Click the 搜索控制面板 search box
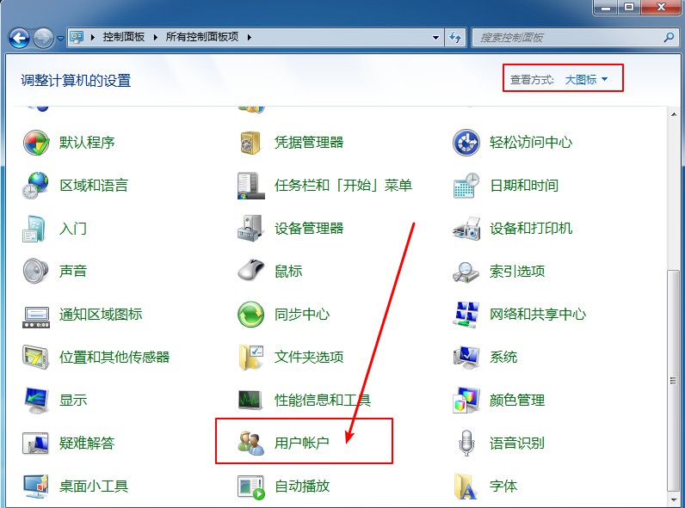685x508 pixels. click(x=568, y=38)
